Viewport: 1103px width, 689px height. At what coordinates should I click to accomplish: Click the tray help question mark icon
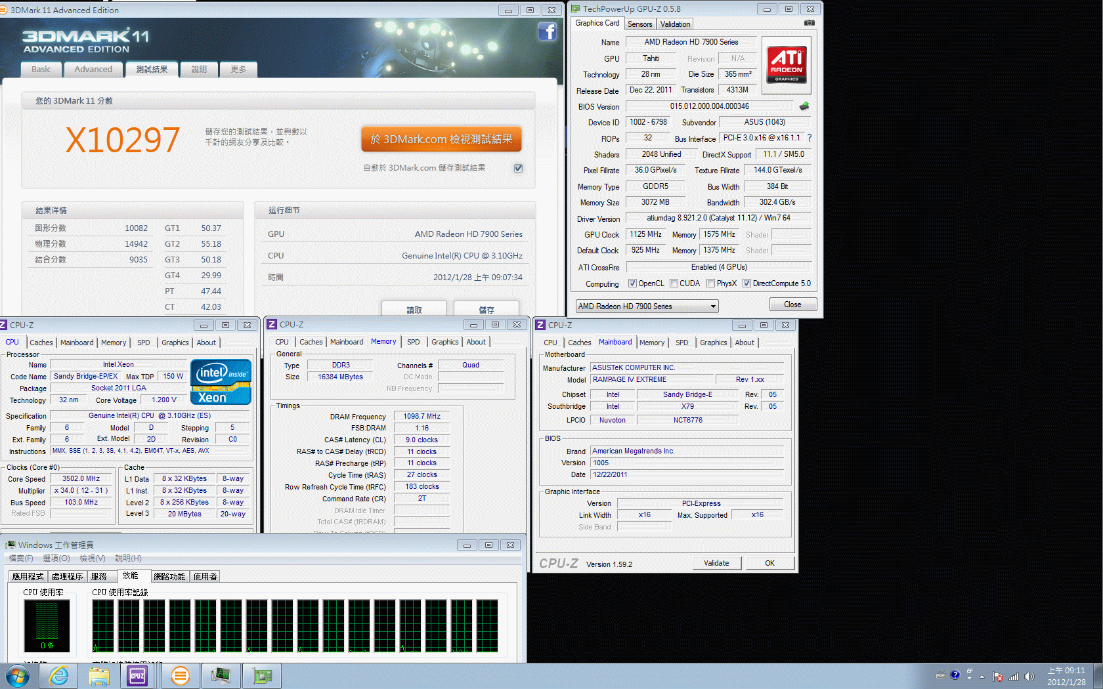tap(955, 675)
